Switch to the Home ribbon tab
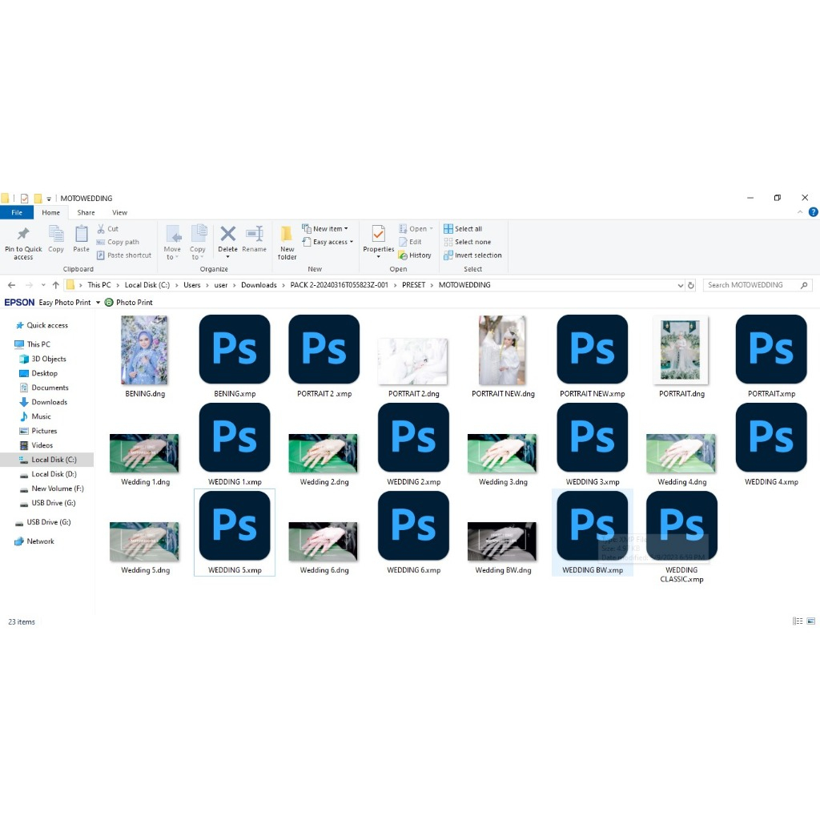This screenshot has height=820, width=820. pos(50,212)
